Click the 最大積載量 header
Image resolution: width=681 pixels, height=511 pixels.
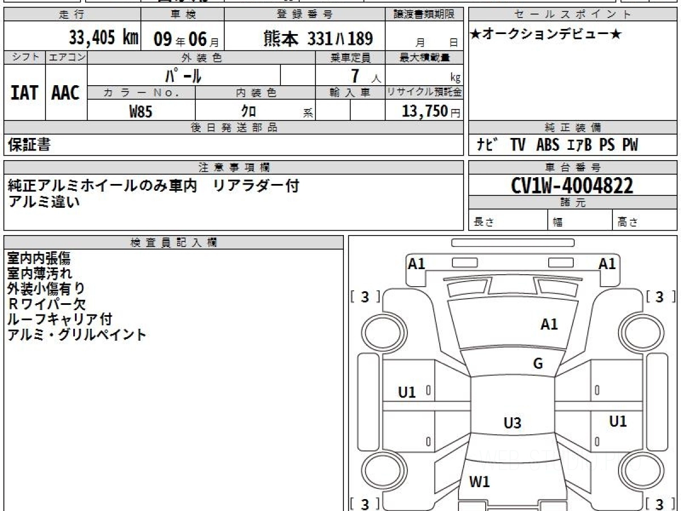tap(424, 57)
